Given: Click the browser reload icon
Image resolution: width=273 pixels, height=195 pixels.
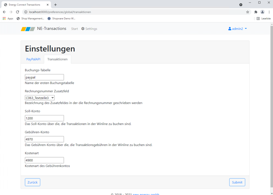Looking at the screenshot, I should 18,12.
